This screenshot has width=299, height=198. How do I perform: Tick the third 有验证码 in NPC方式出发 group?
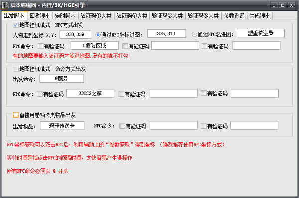pos(204,46)
